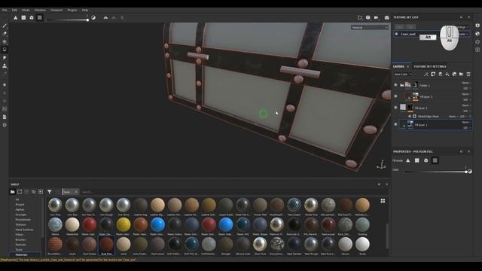Adjust the color slider in top toolbar
Image resolution: width=482 pixels, height=271 pixels.
[x=68, y=20]
